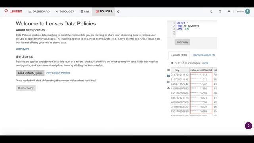The height and width of the screenshot is (143, 254).
Task: Open the SQL section
Action: tap(85, 12)
